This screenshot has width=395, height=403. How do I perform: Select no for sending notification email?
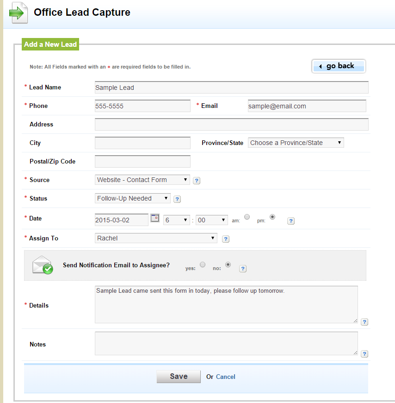[x=228, y=264]
